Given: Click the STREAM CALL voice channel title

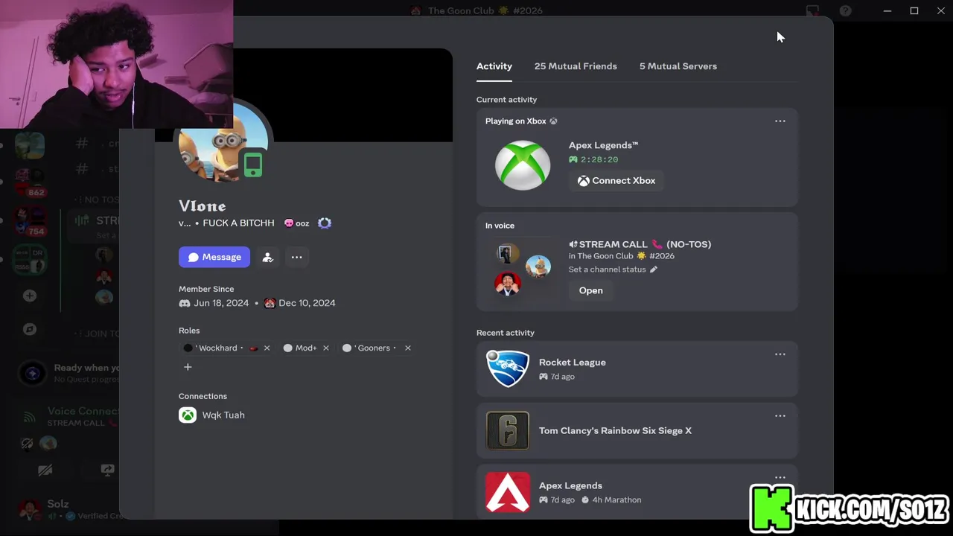Looking at the screenshot, I should [x=640, y=244].
